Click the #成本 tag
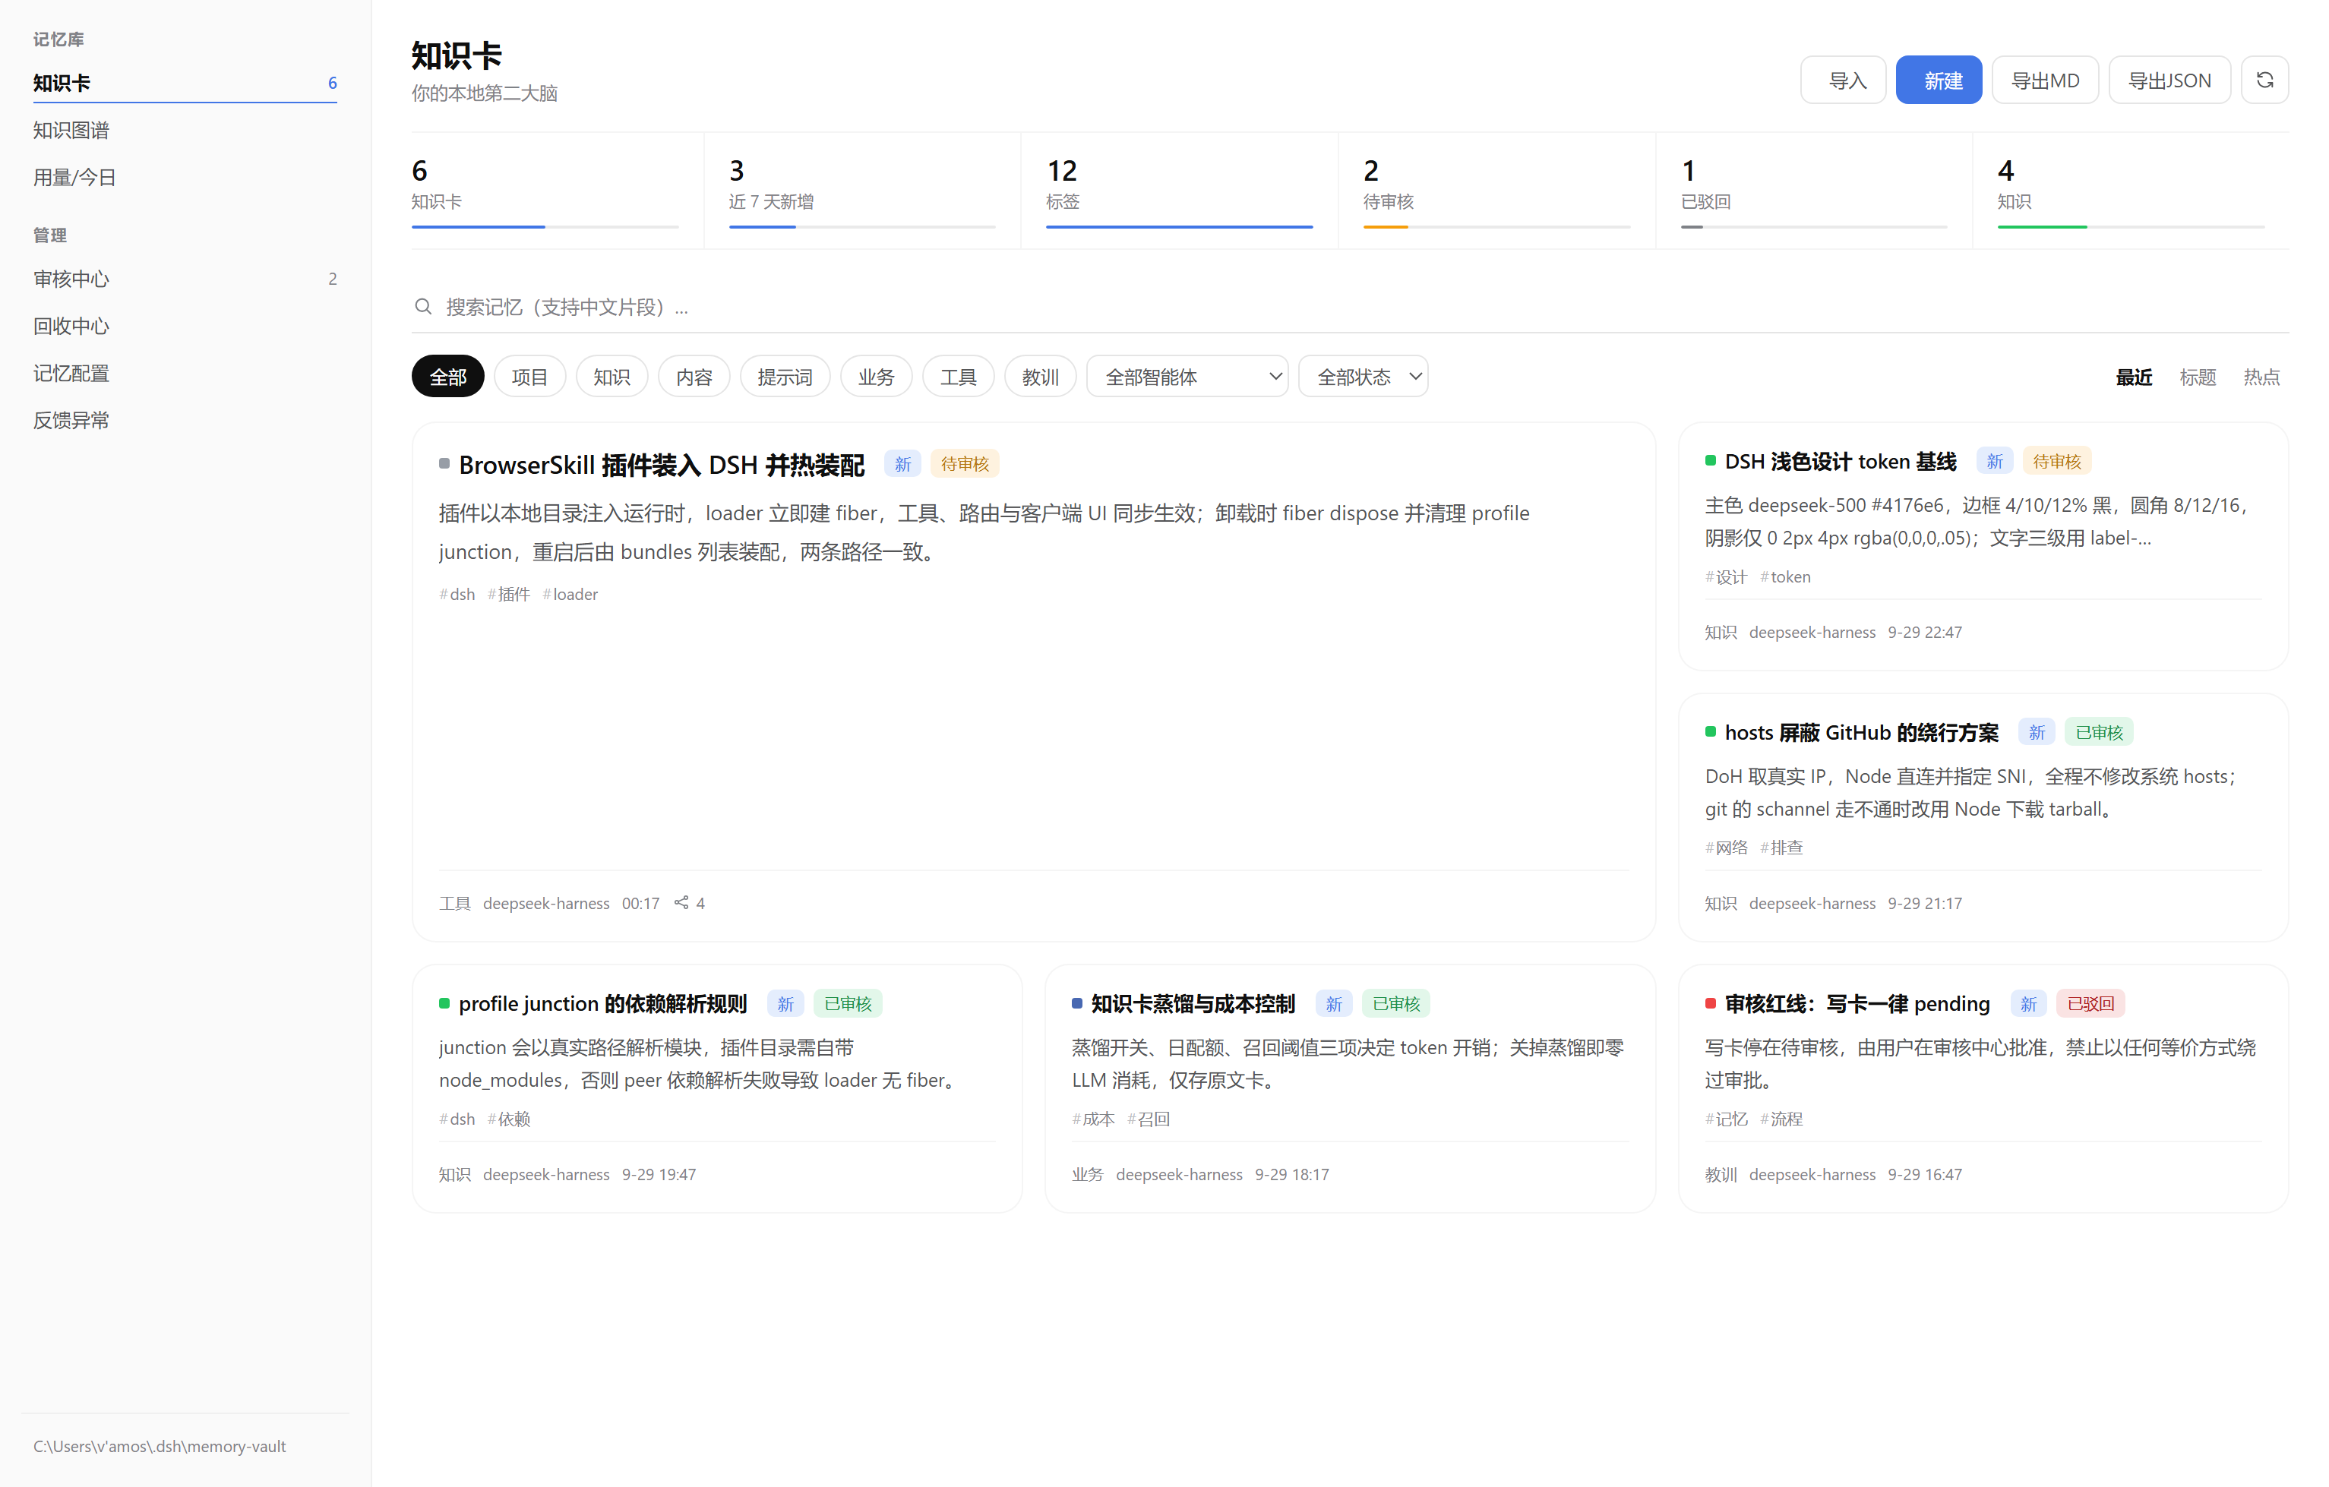 tap(1093, 1119)
